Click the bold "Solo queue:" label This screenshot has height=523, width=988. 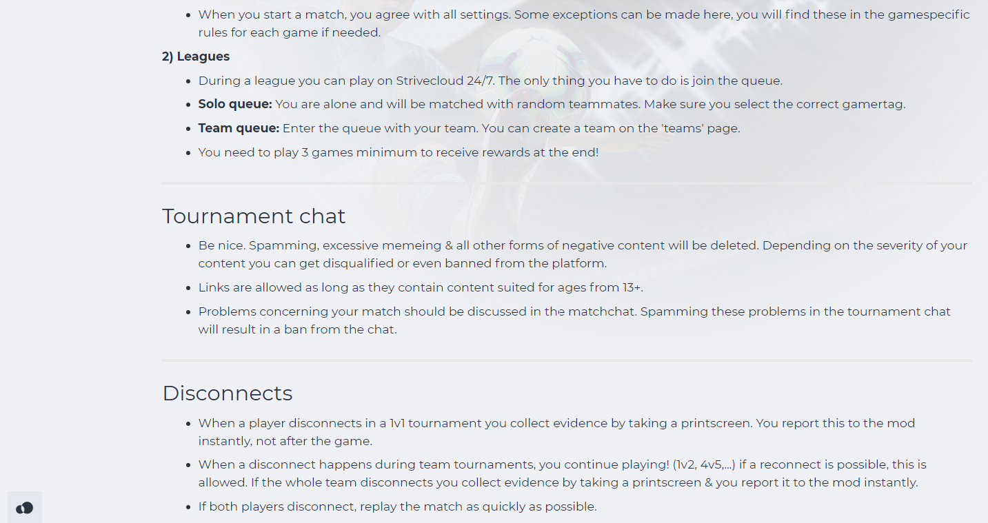tap(235, 104)
